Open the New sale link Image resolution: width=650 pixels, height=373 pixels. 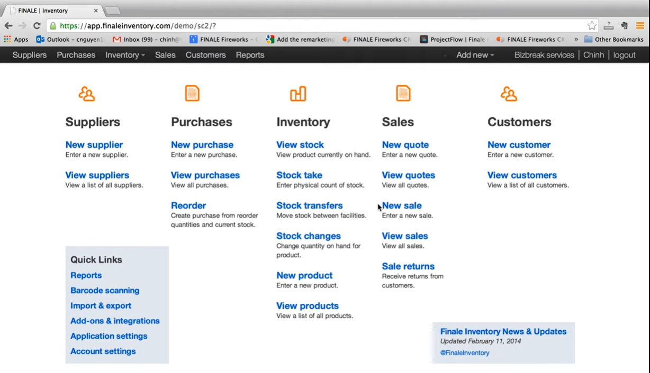(x=402, y=206)
